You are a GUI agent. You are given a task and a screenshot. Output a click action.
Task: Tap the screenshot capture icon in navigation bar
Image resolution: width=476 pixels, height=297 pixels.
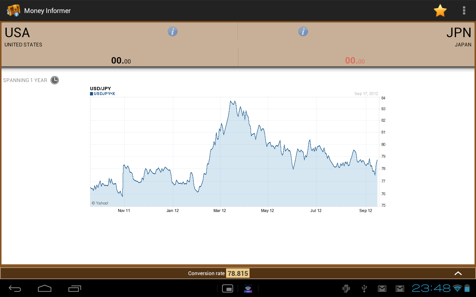227,288
